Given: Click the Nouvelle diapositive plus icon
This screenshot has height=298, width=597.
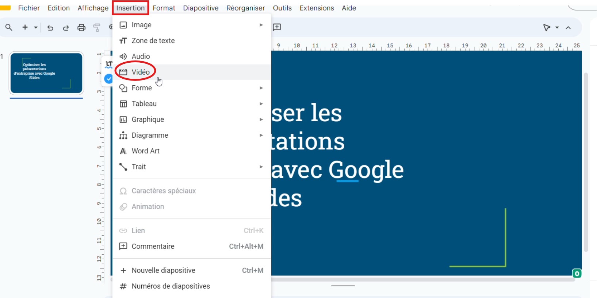Looking at the screenshot, I should [123, 271].
